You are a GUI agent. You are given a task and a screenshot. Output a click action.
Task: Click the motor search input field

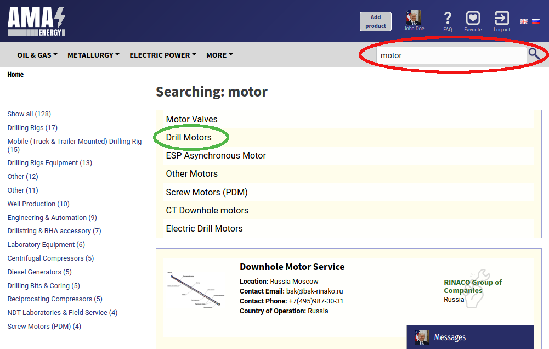coord(451,55)
